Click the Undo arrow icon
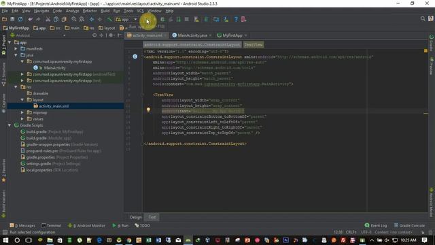 [x=30, y=19]
